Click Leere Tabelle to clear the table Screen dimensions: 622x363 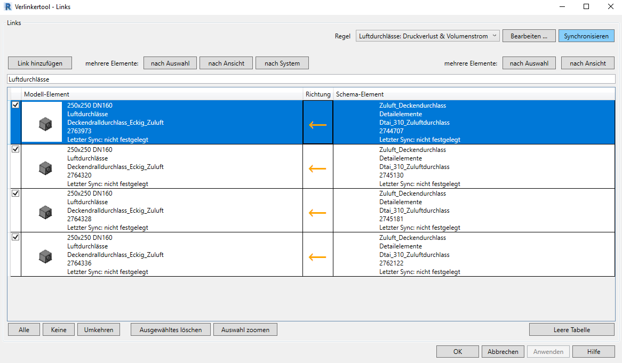571,330
